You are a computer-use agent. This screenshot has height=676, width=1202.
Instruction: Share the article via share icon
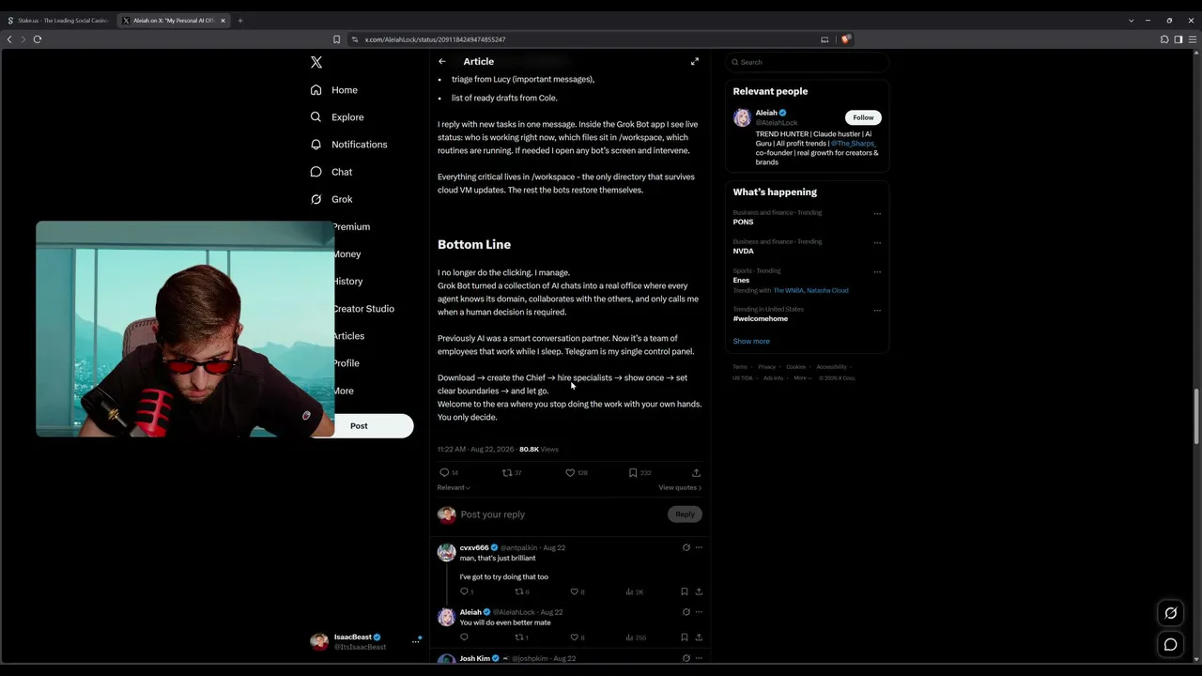click(696, 473)
